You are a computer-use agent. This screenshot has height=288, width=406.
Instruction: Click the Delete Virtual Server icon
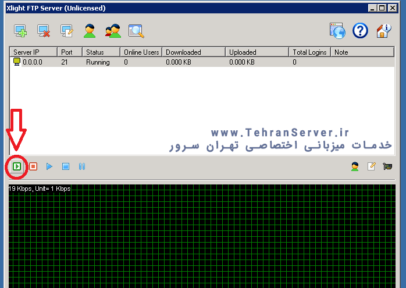[44, 30]
